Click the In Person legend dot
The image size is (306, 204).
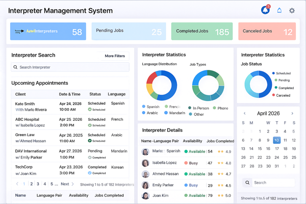tap(190, 108)
